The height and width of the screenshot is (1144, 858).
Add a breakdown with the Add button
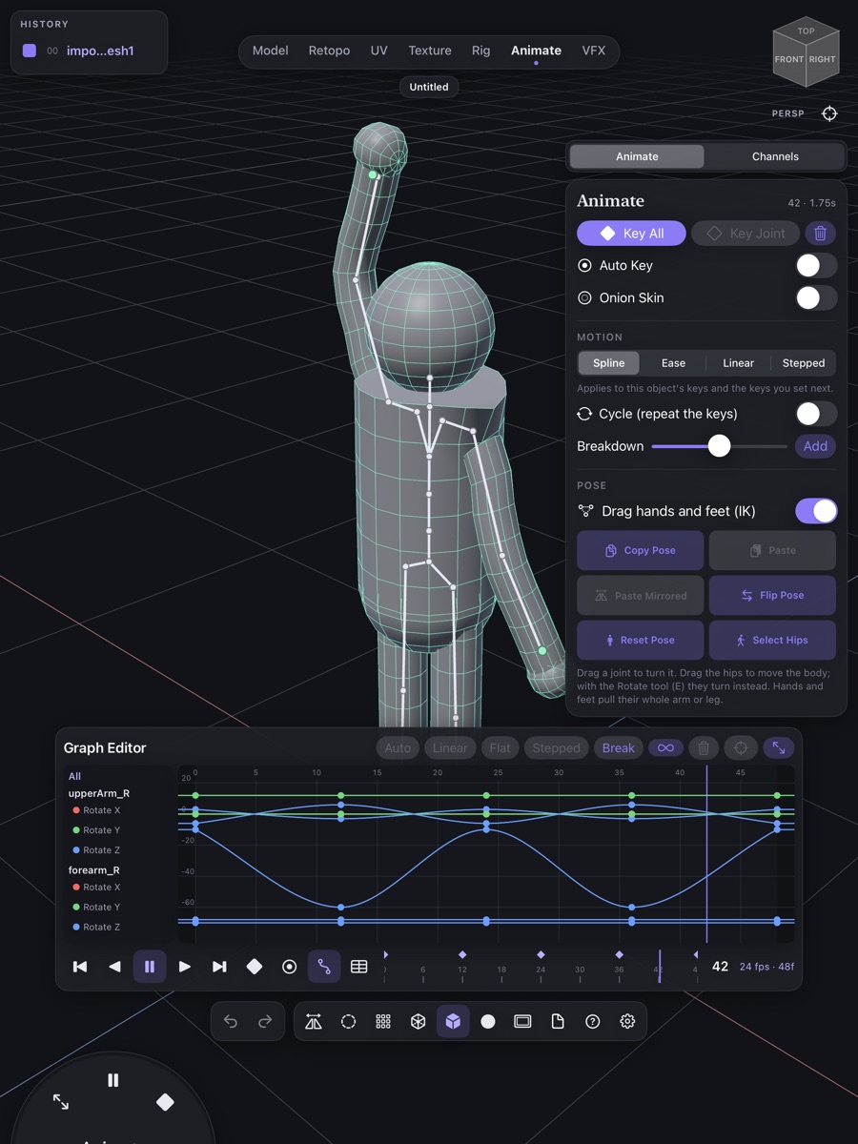tap(815, 446)
